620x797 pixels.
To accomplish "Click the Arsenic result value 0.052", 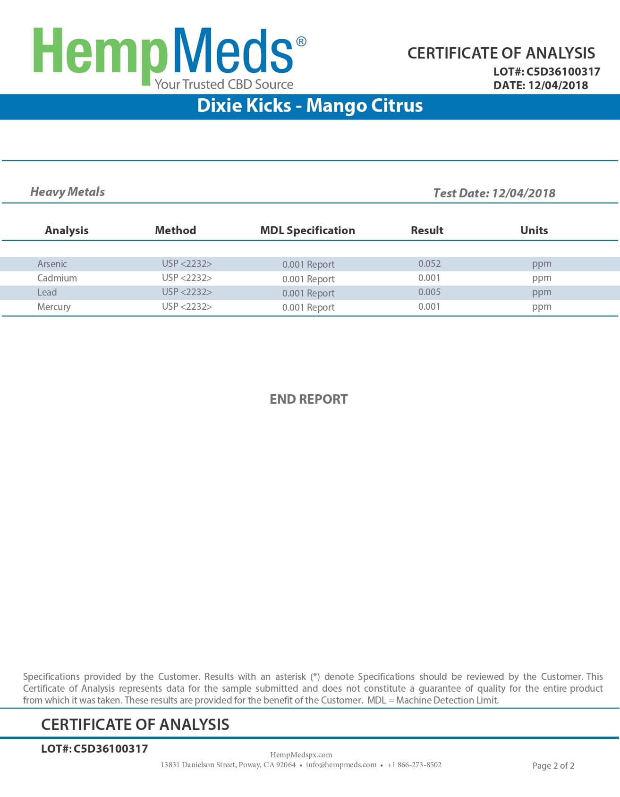I will pos(429,263).
